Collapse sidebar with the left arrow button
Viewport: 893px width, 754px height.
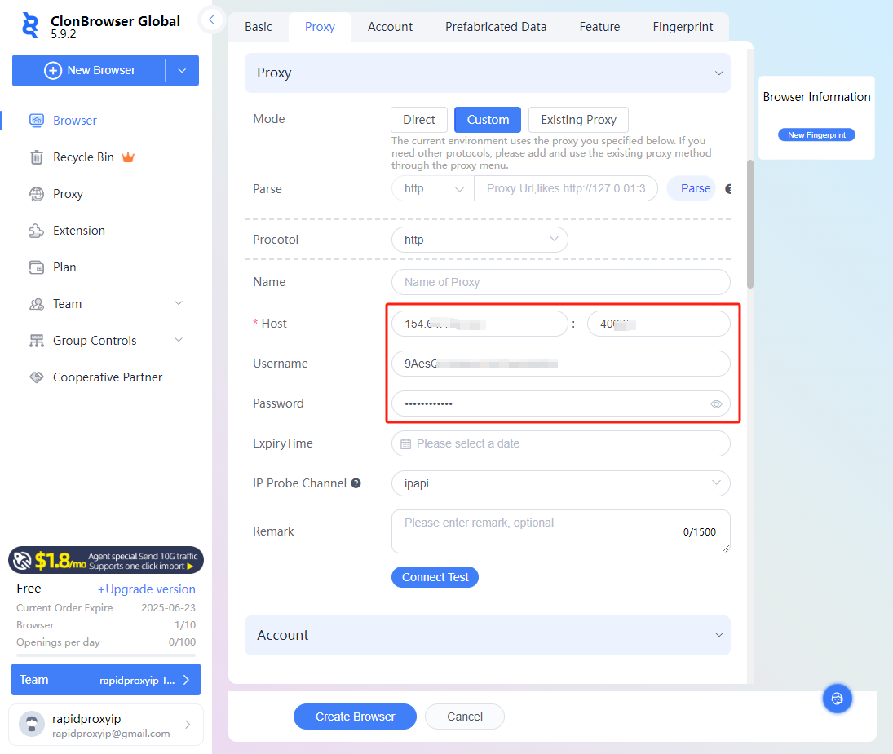(x=211, y=20)
